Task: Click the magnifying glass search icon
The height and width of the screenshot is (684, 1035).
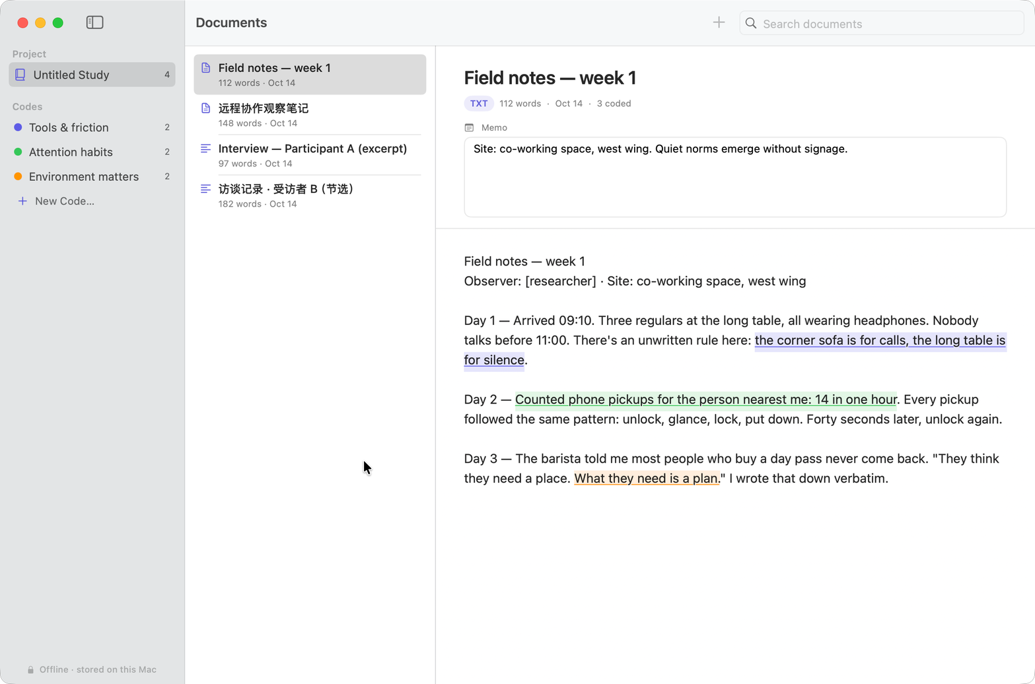Action: (751, 23)
